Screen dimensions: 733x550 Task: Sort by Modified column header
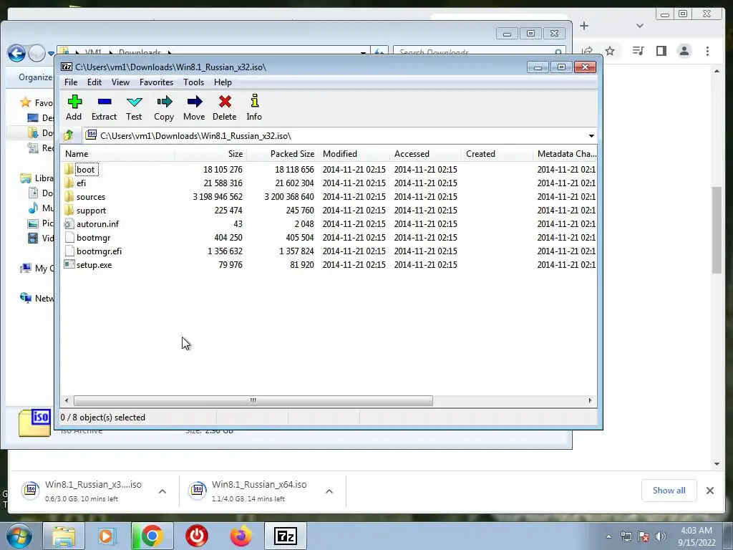[x=354, y=154]
